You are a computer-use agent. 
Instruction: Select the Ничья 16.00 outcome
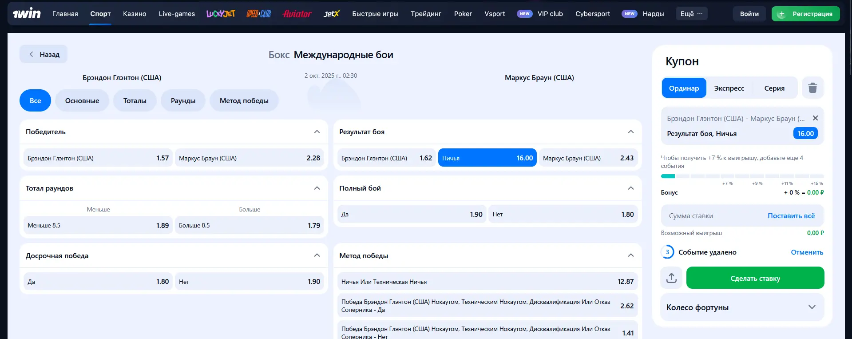[x=487, y=158]
